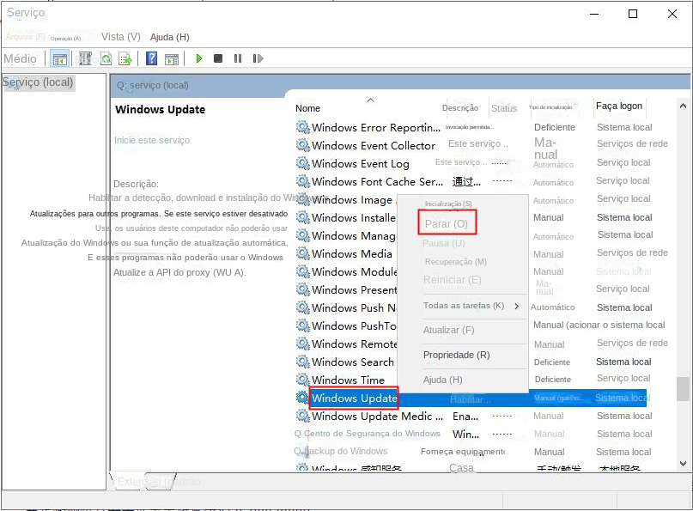Image resolution: width=693 pixels, height=511 pixels.
Task: Select gear icon of Windows Installer row
Action: [302, 217]
